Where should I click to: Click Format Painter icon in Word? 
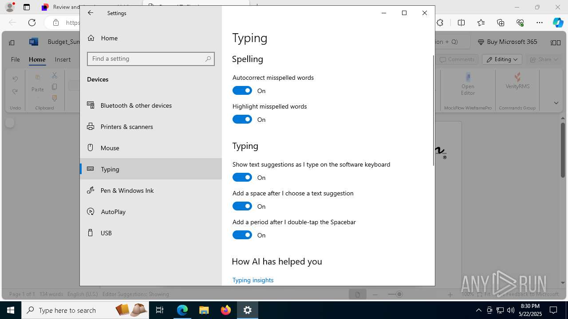click(55, 98)
